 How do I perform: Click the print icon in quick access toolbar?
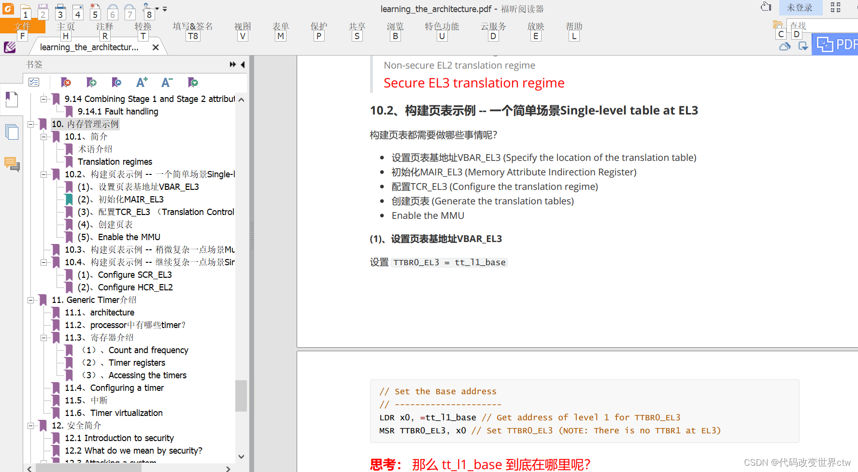click(60, 11)
